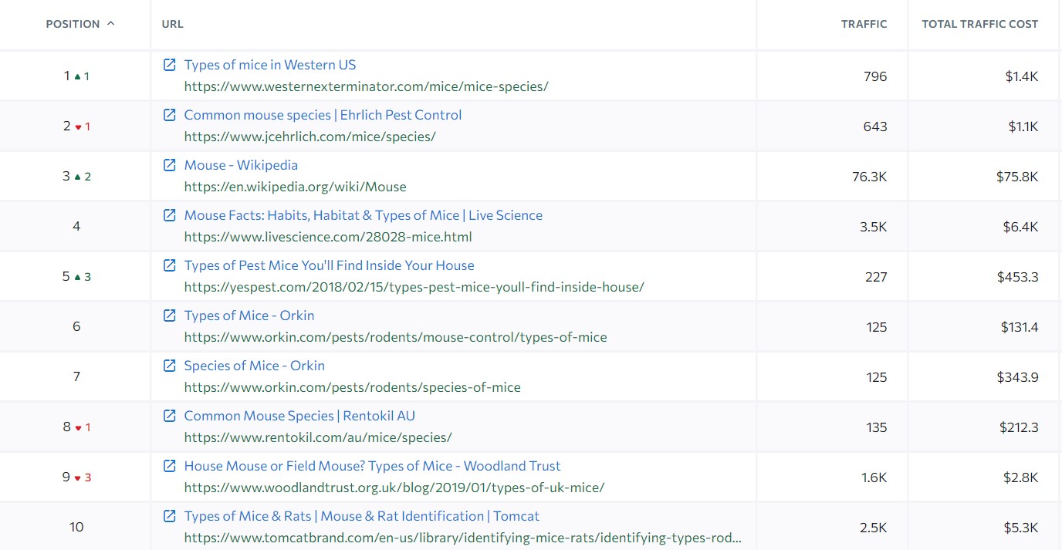Open external link icon for Species of Mice - Orkin
The image size is (1062, 550).
[x=170, y=366]
